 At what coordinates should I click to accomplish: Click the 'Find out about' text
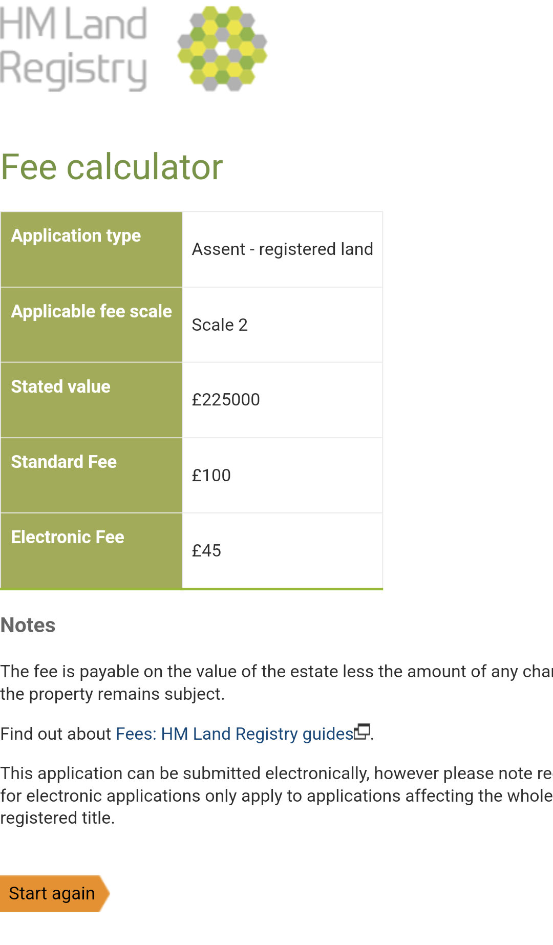[x=56, y=734]
